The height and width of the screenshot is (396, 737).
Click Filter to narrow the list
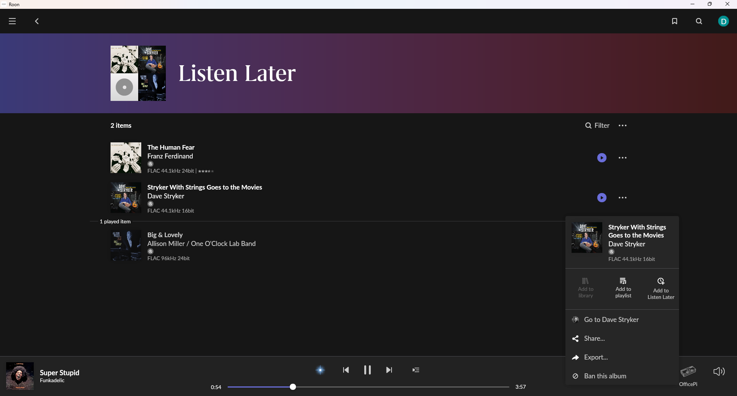pos(597,125)
